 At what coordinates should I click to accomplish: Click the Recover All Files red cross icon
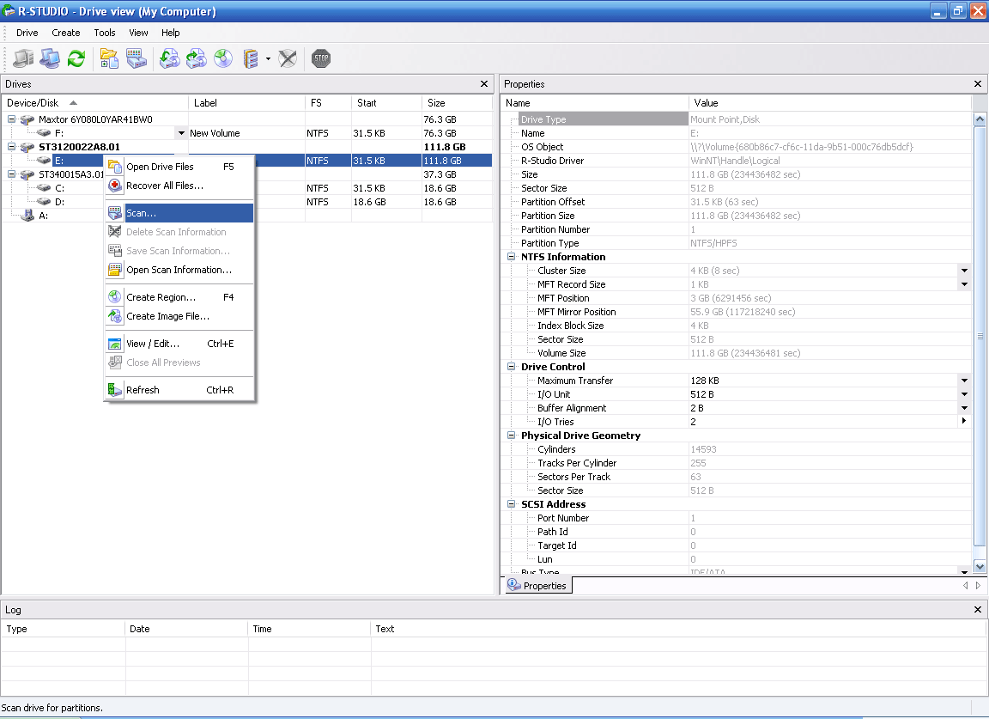[x=115, y=186]
